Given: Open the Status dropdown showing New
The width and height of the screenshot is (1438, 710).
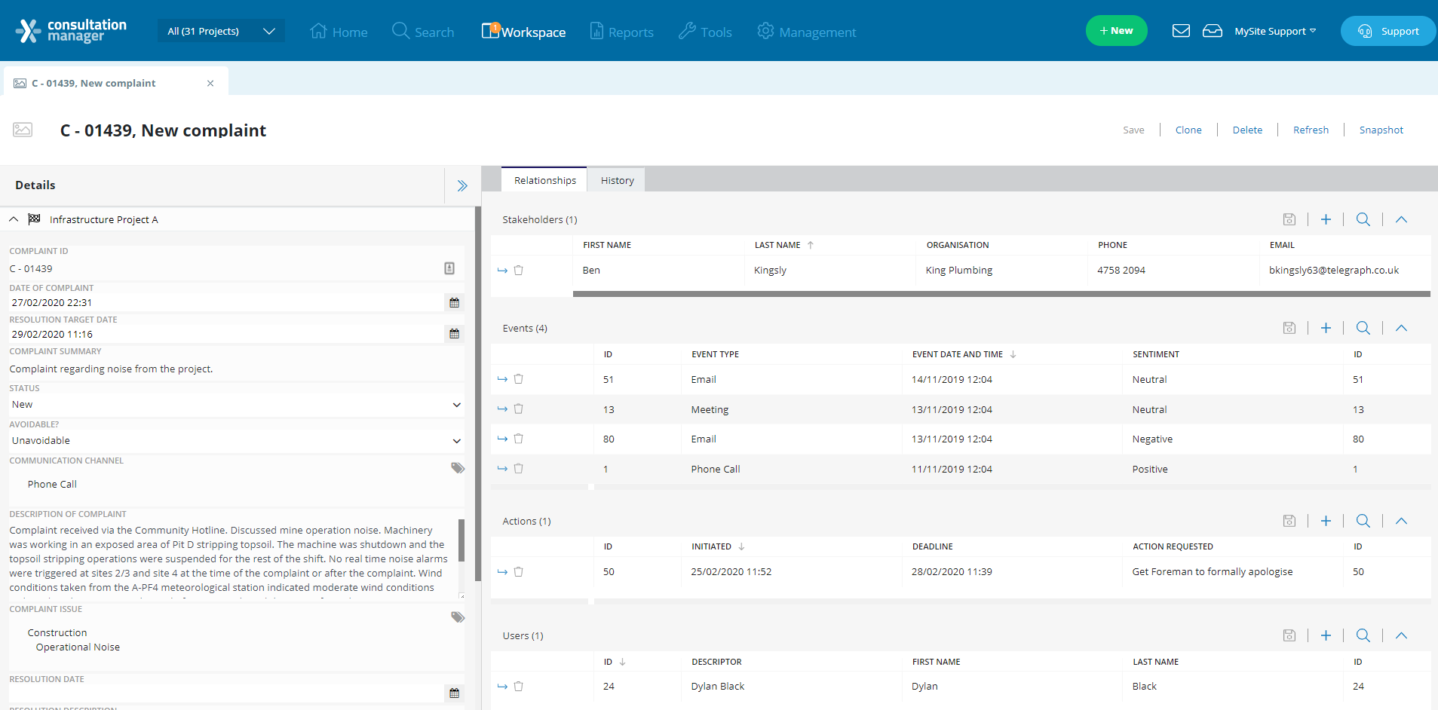Looking at the screenshot, I should click(x=236, y=405).
